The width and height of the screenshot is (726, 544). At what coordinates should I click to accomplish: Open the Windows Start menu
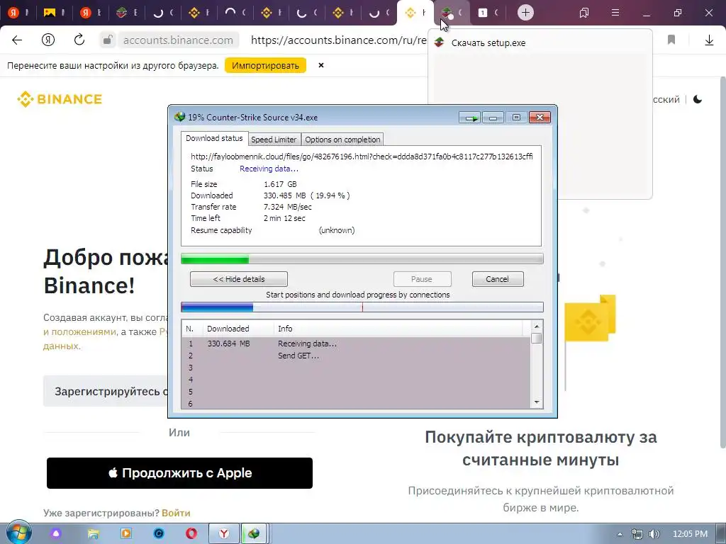[18, 533]
